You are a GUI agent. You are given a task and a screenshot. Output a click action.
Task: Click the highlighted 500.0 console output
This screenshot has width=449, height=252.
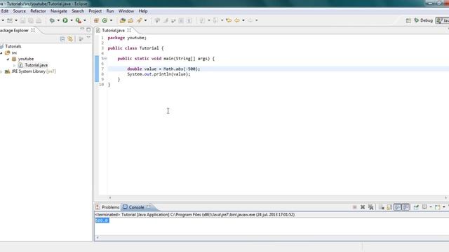[x=102, y=220]
